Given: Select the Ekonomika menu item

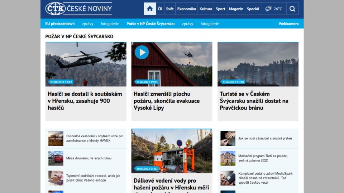Looking at the screenshot, I should point(186,9).
